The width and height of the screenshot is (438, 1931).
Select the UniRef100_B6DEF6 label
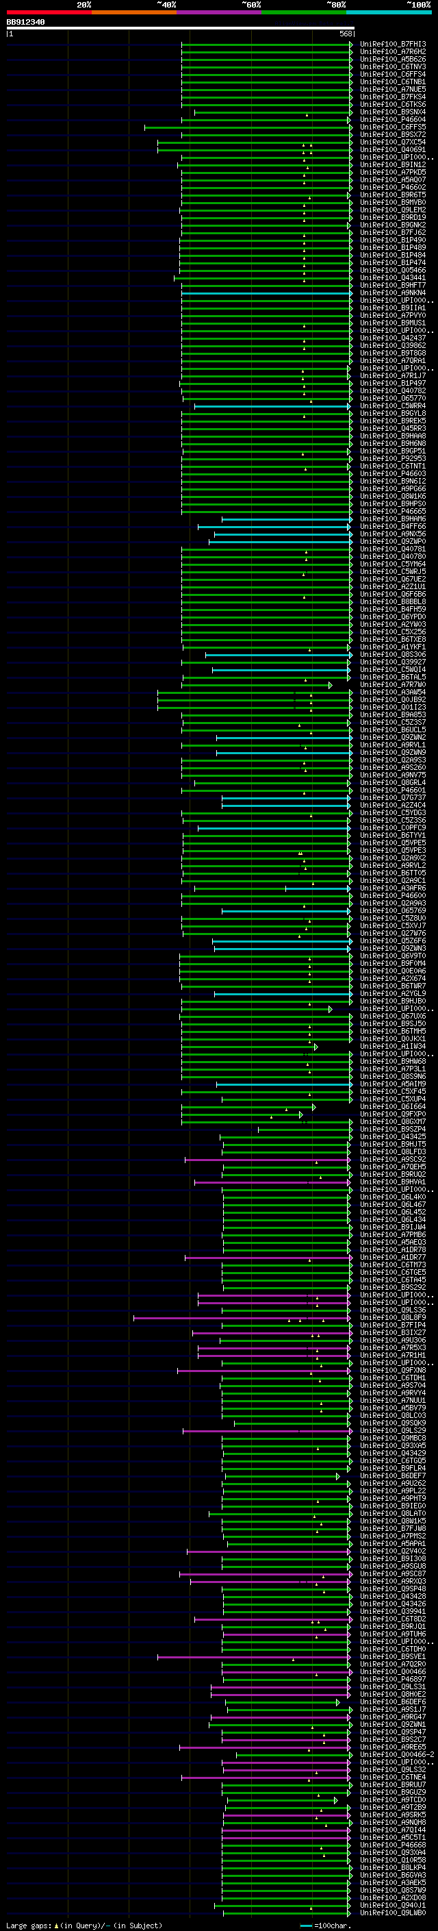393,1702
